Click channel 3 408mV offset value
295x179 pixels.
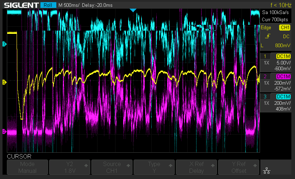point(283,109)
